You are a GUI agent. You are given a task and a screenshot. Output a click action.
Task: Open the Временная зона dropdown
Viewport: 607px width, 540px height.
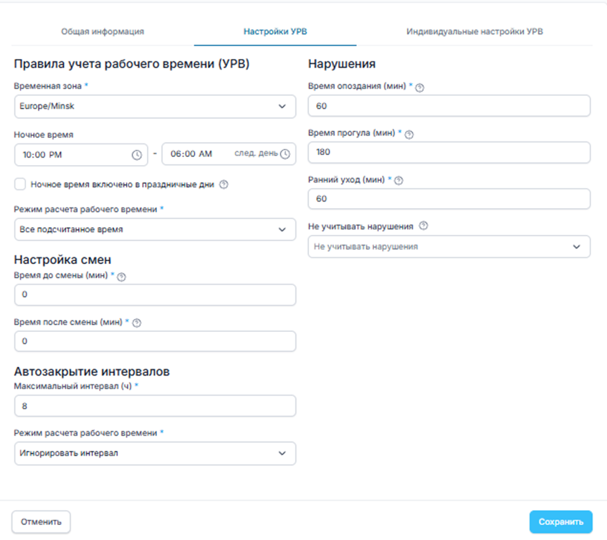(x=155, y=107)
